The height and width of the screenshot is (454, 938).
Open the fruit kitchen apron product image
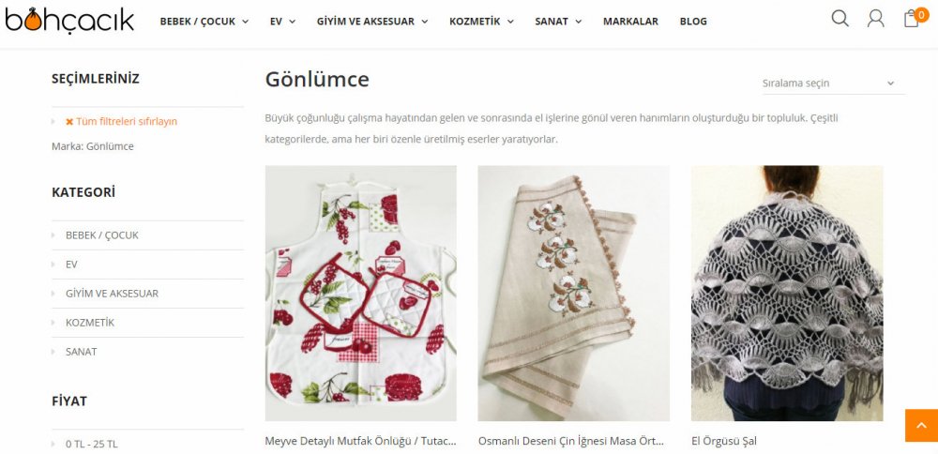361,293
